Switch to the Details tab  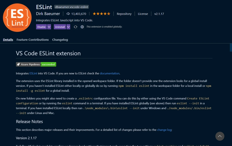(8, 40)
